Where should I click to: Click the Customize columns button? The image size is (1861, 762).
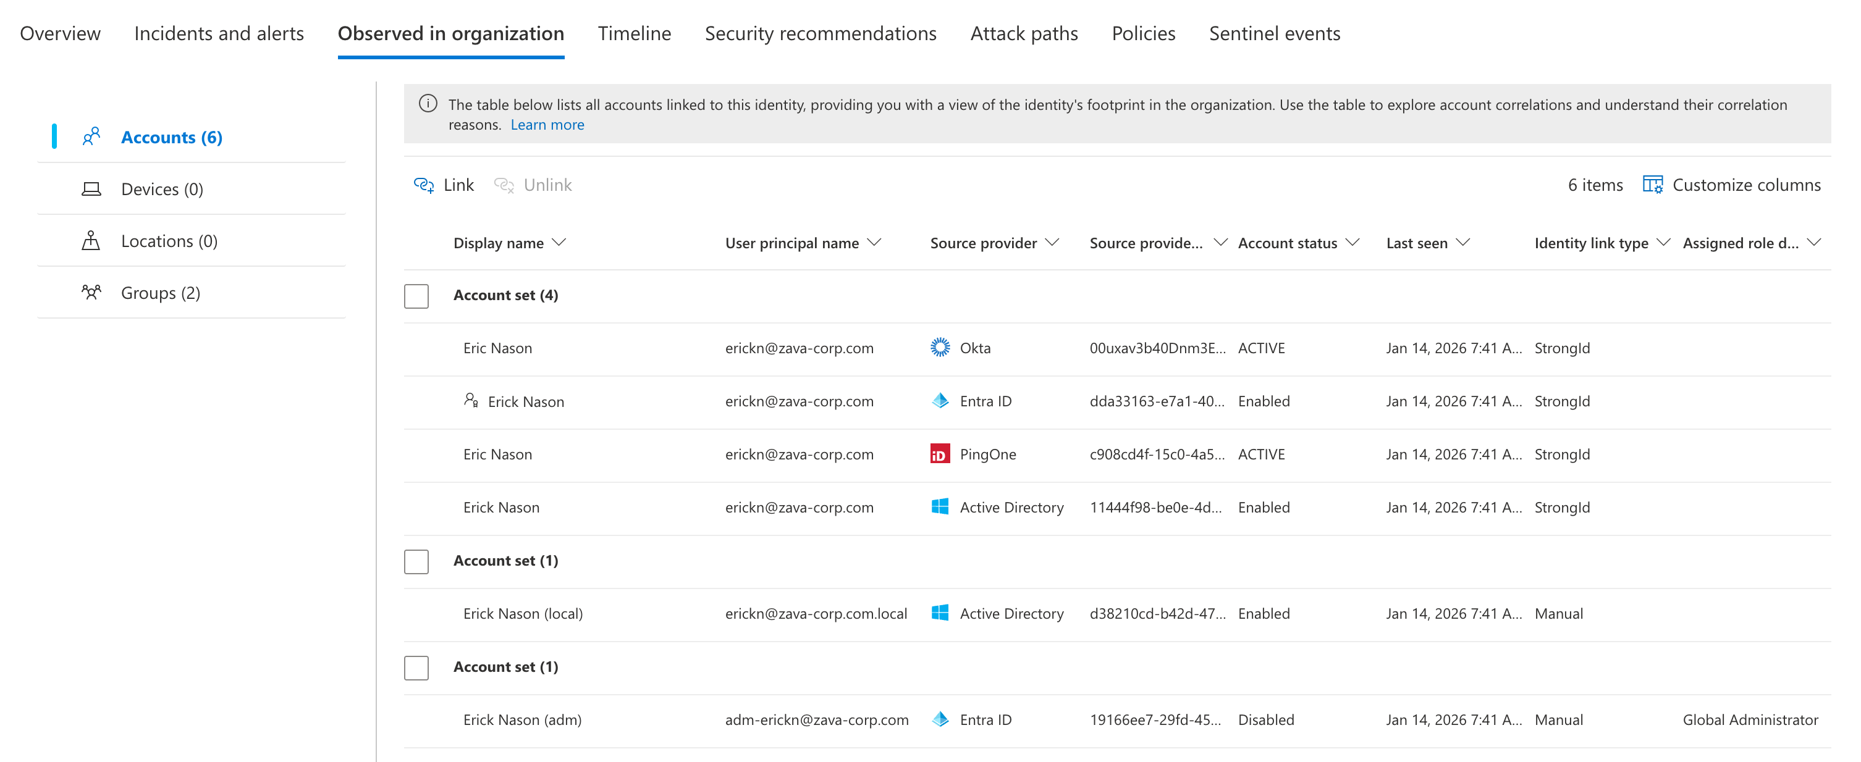coord(1745,185)
